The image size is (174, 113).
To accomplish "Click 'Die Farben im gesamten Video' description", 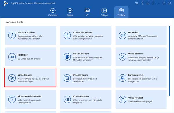I will point(142,80).
